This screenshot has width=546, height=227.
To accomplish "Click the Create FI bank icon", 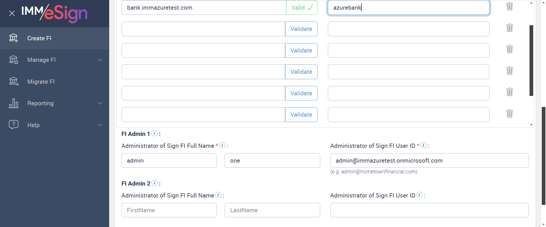I will tap(13, 38).
